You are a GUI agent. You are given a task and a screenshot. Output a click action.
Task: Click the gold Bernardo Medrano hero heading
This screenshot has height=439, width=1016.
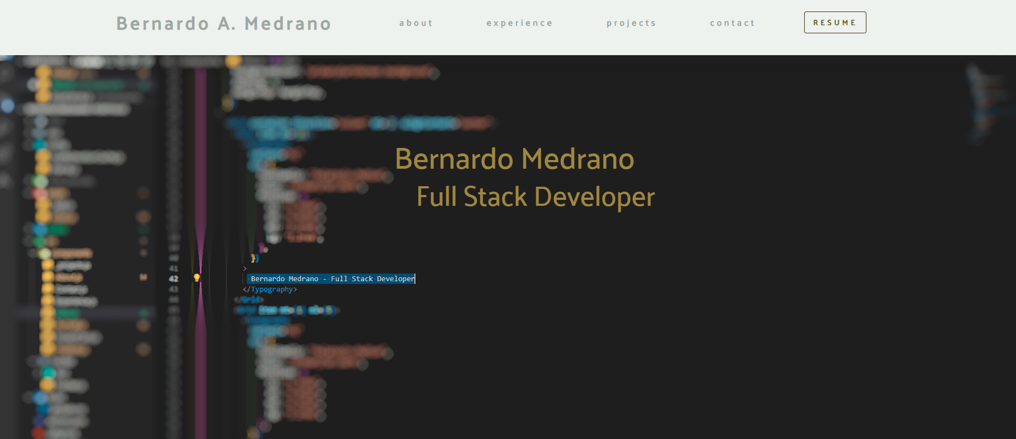[514, 159]
